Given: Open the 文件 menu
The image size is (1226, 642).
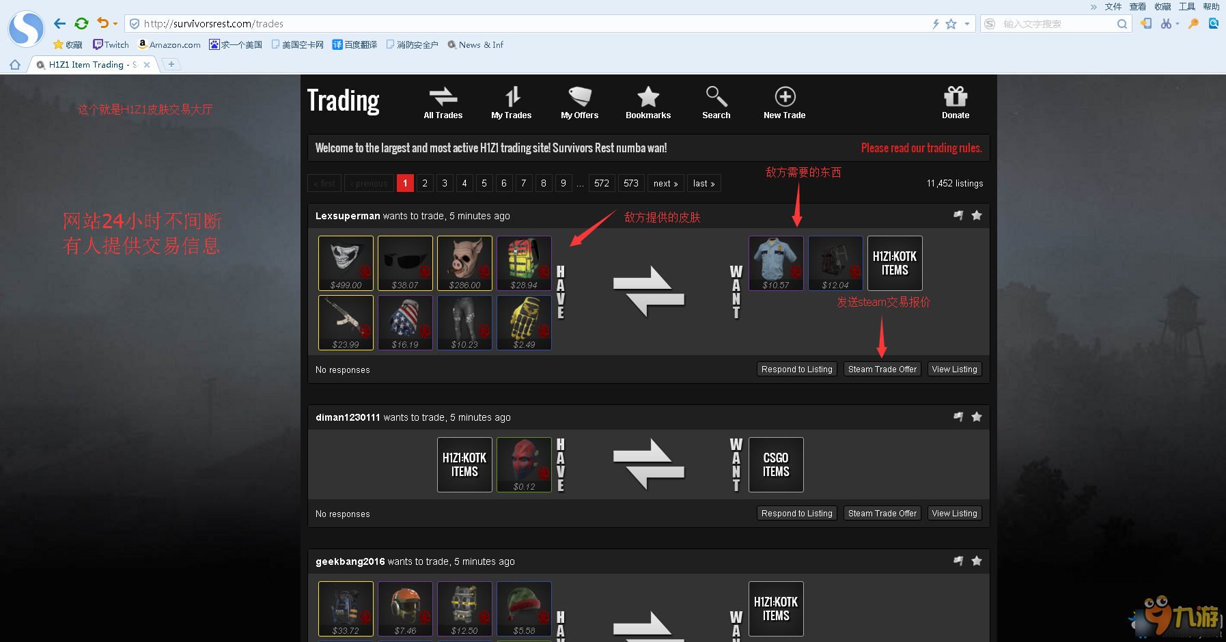Looking at the screenshot, I should point(1113,7).
